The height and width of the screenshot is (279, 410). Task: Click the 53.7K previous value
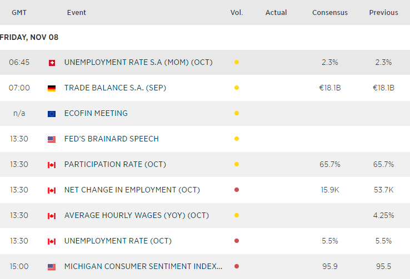coord(383,190)
